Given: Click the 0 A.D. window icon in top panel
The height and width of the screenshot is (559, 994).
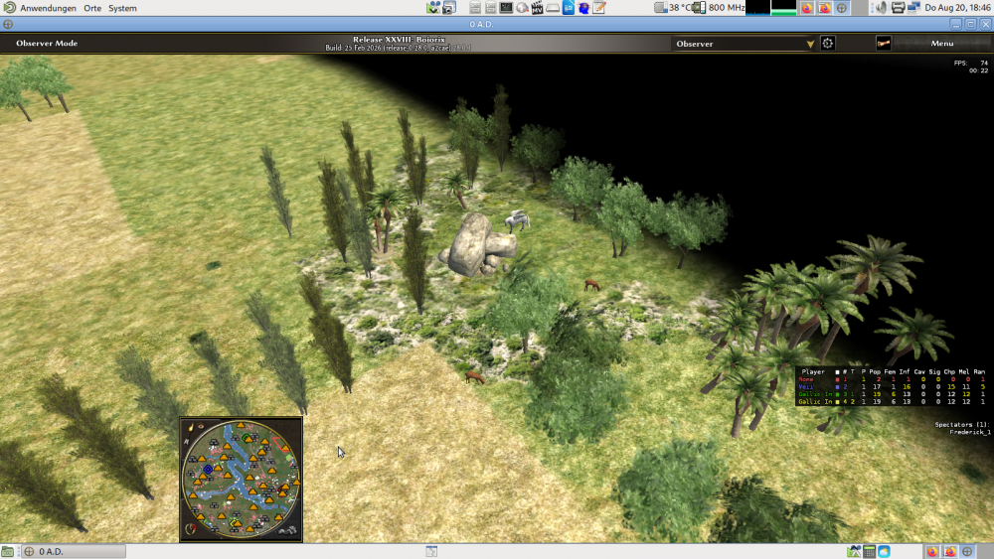Looking at the screenshot, I should coord(841,8).
